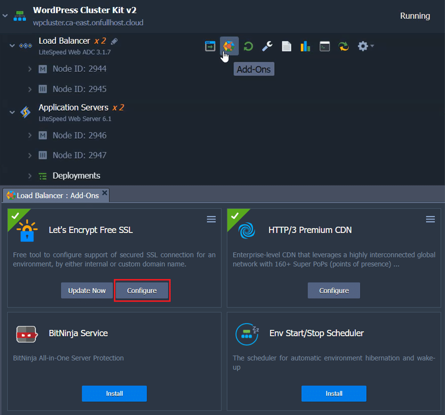
Task: Expand Node ID: 2944
Action: click(x=30, y=69)
